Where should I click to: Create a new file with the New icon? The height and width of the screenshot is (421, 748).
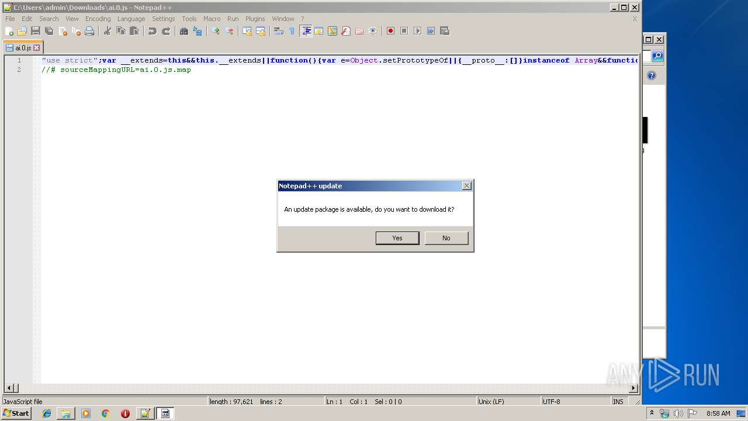(x=9, y=31)
